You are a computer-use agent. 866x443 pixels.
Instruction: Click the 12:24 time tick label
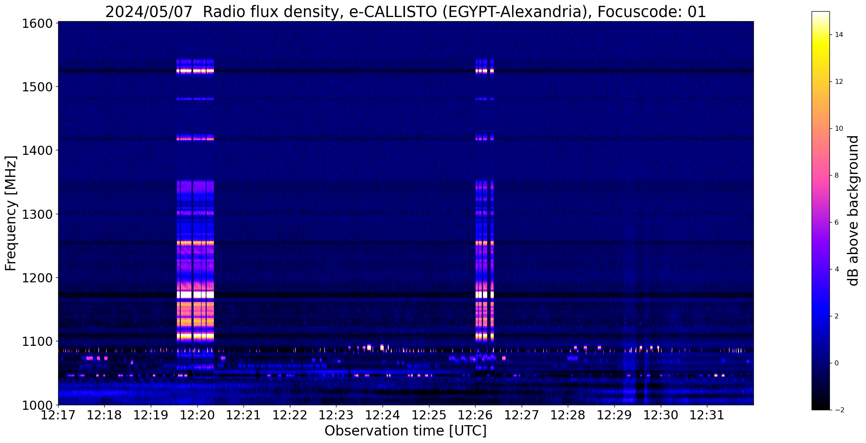click(383, 415)
